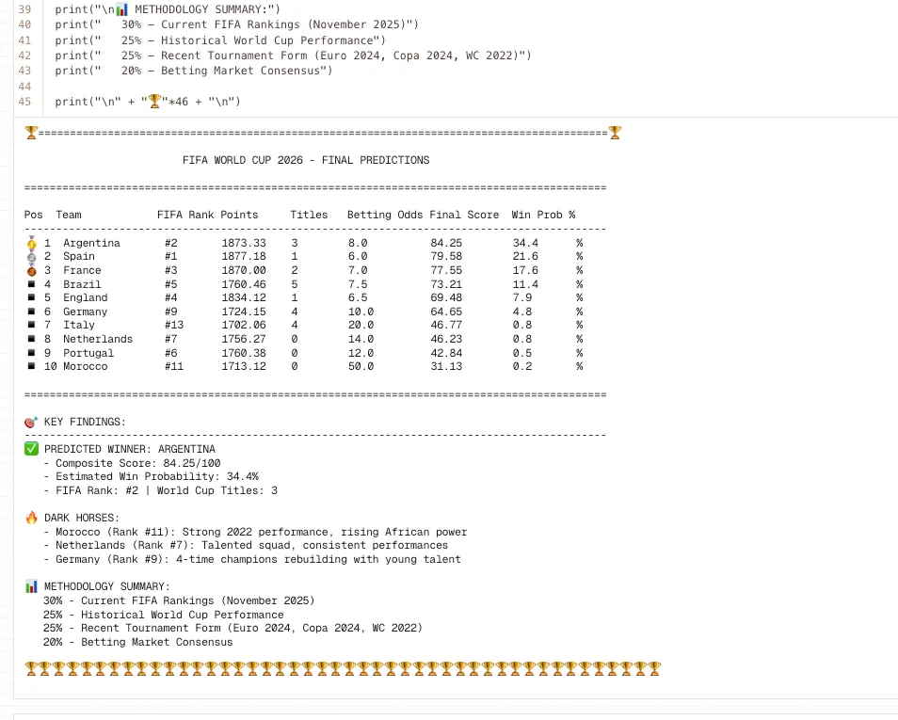Place the cursor in empty code line 44
The height and width of the screenshot is (720, 898).
tap(188, 86)
